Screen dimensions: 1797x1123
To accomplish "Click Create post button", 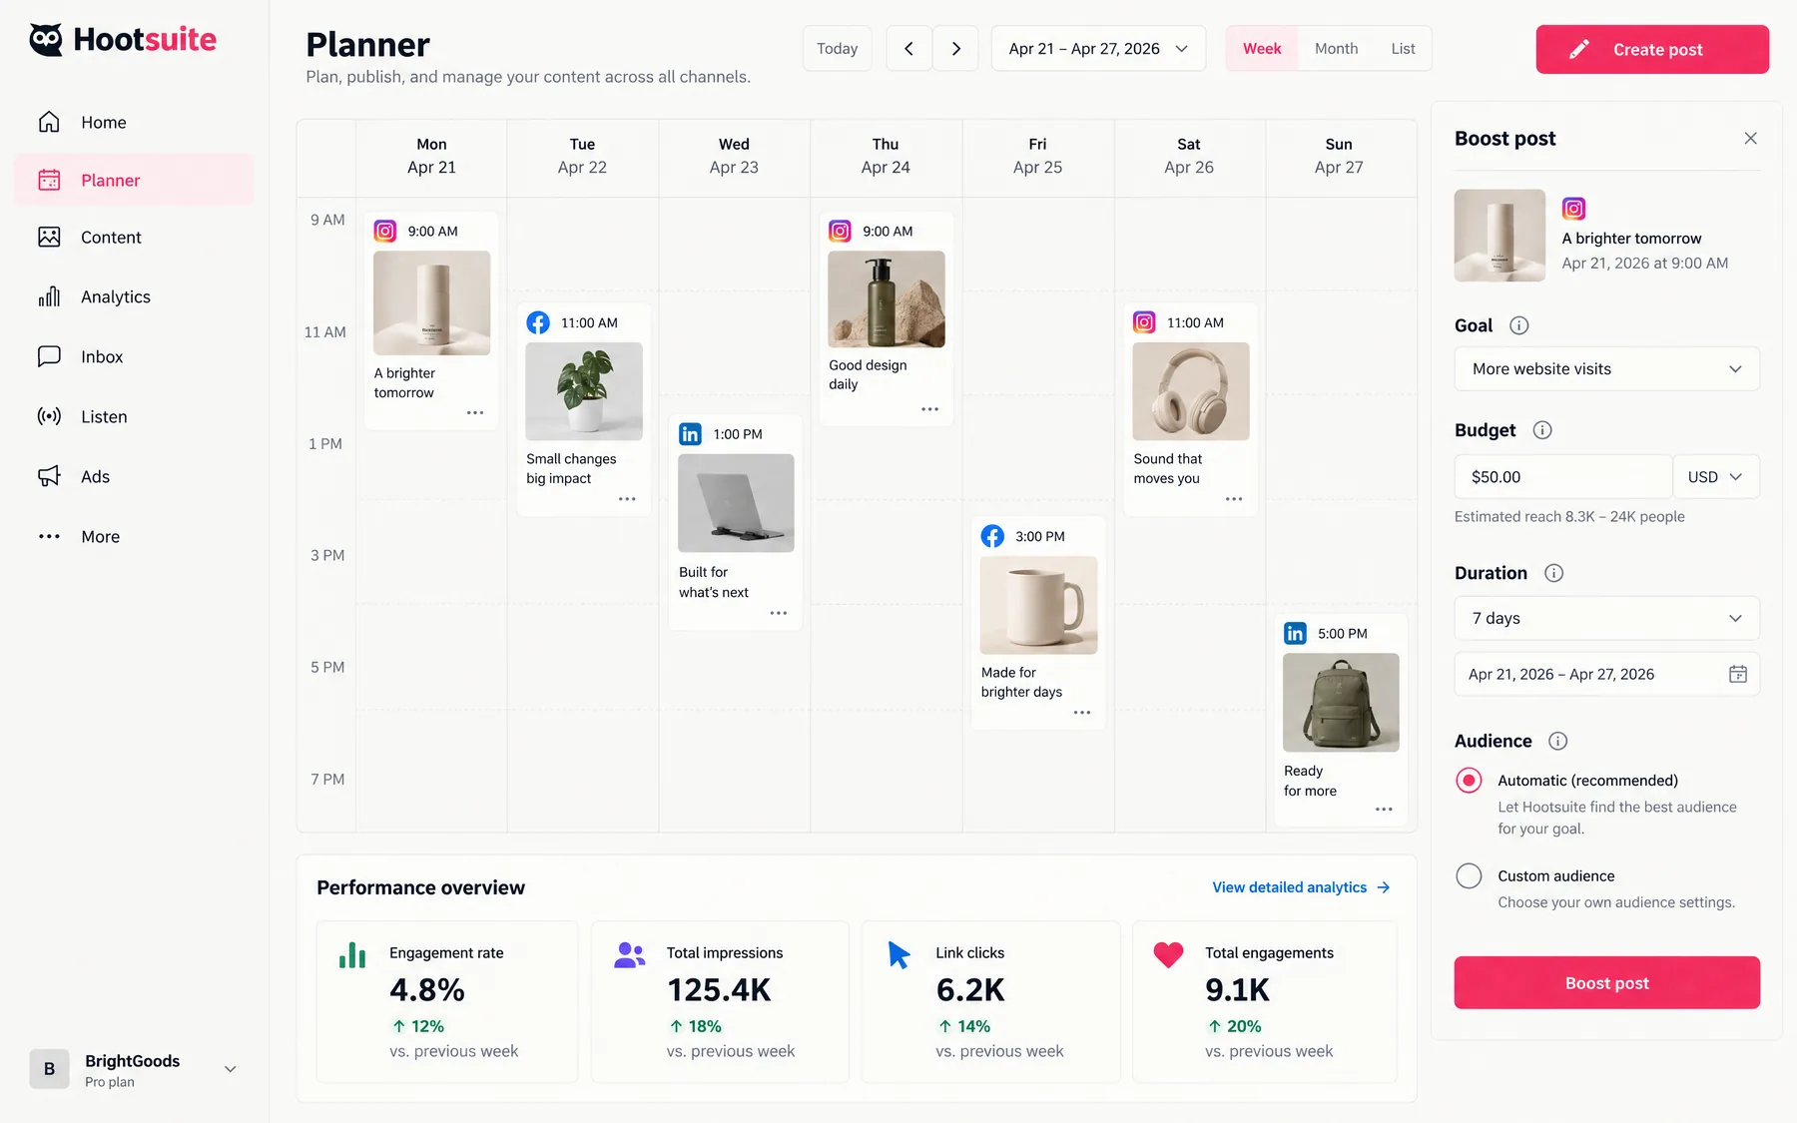I will coord(1652,49).
